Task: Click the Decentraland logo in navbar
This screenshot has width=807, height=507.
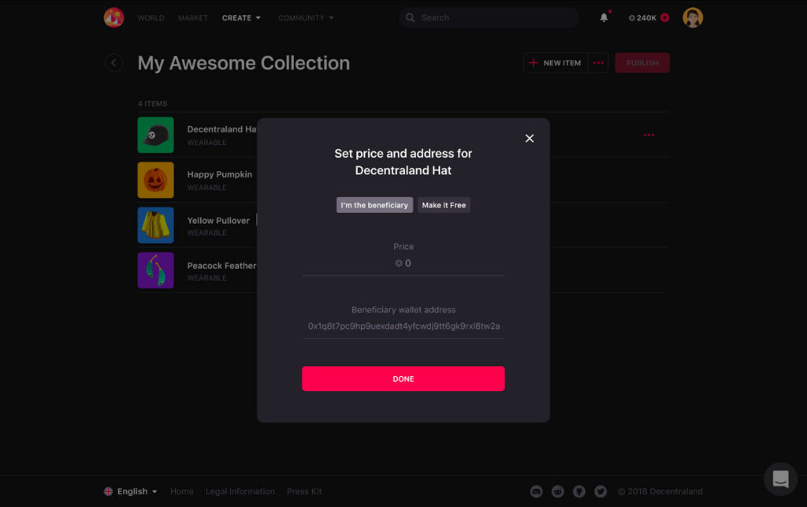Action: pyautogui.click(x=113, y=17)
